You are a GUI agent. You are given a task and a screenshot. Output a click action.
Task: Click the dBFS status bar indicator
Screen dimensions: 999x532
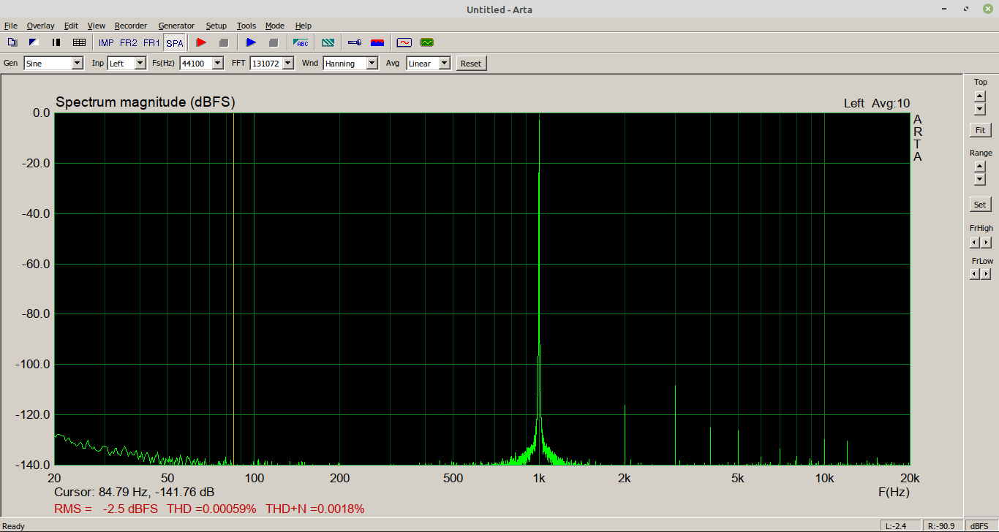tap(979, 526)
